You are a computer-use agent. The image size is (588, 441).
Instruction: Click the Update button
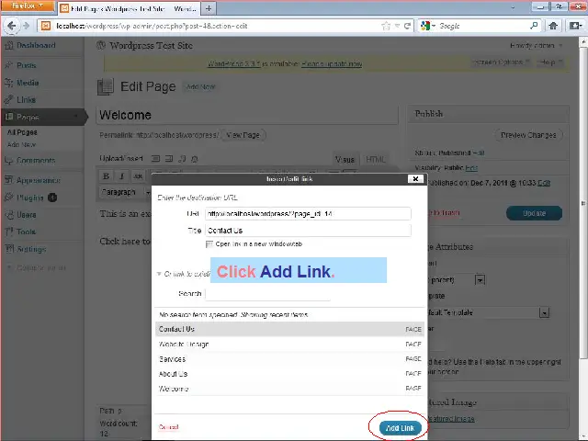tap(534, 213)
